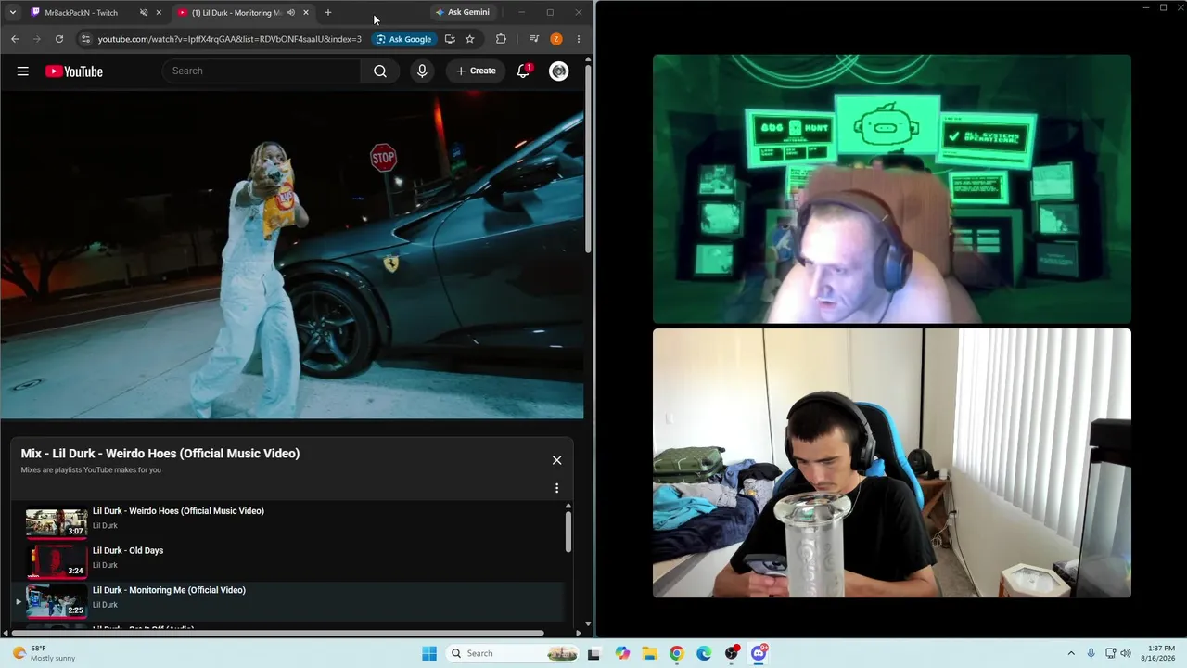Open OBS Studio from the taskbar
The height and width of the screenshot is (668, 1187).
732,653
